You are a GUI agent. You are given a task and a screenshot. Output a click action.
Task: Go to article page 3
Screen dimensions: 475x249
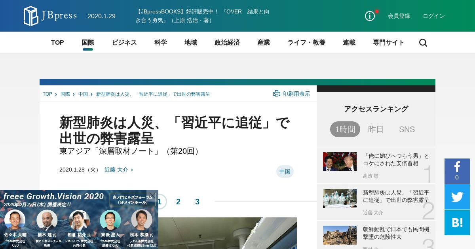[x=197, y=202]
